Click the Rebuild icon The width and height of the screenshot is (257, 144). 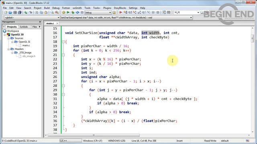tap(78, 12)
